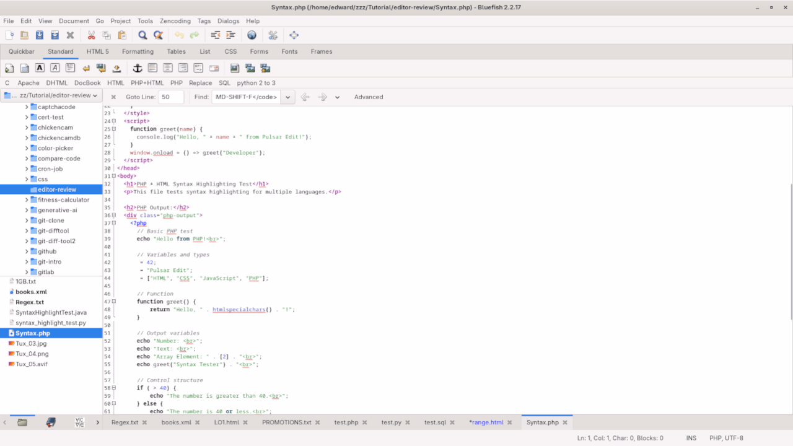Click the Open file icon

(25, 35)
